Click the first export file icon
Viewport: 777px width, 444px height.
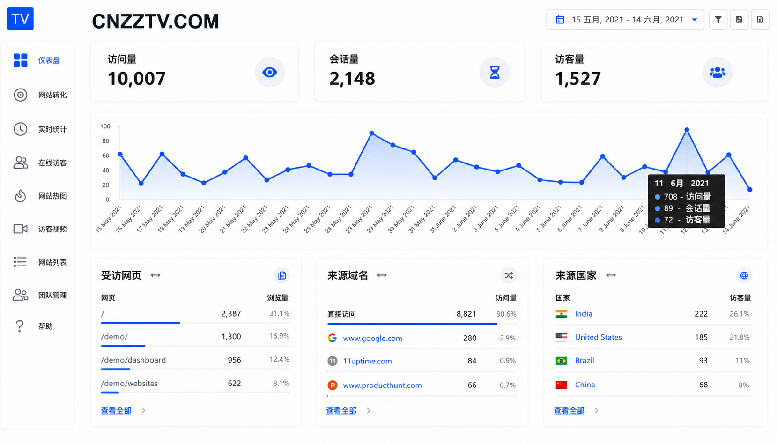739,20
